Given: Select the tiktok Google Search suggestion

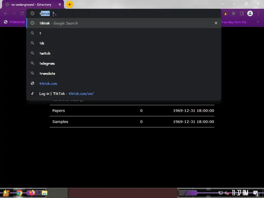Looking at the screenshot, I should 124,23.
